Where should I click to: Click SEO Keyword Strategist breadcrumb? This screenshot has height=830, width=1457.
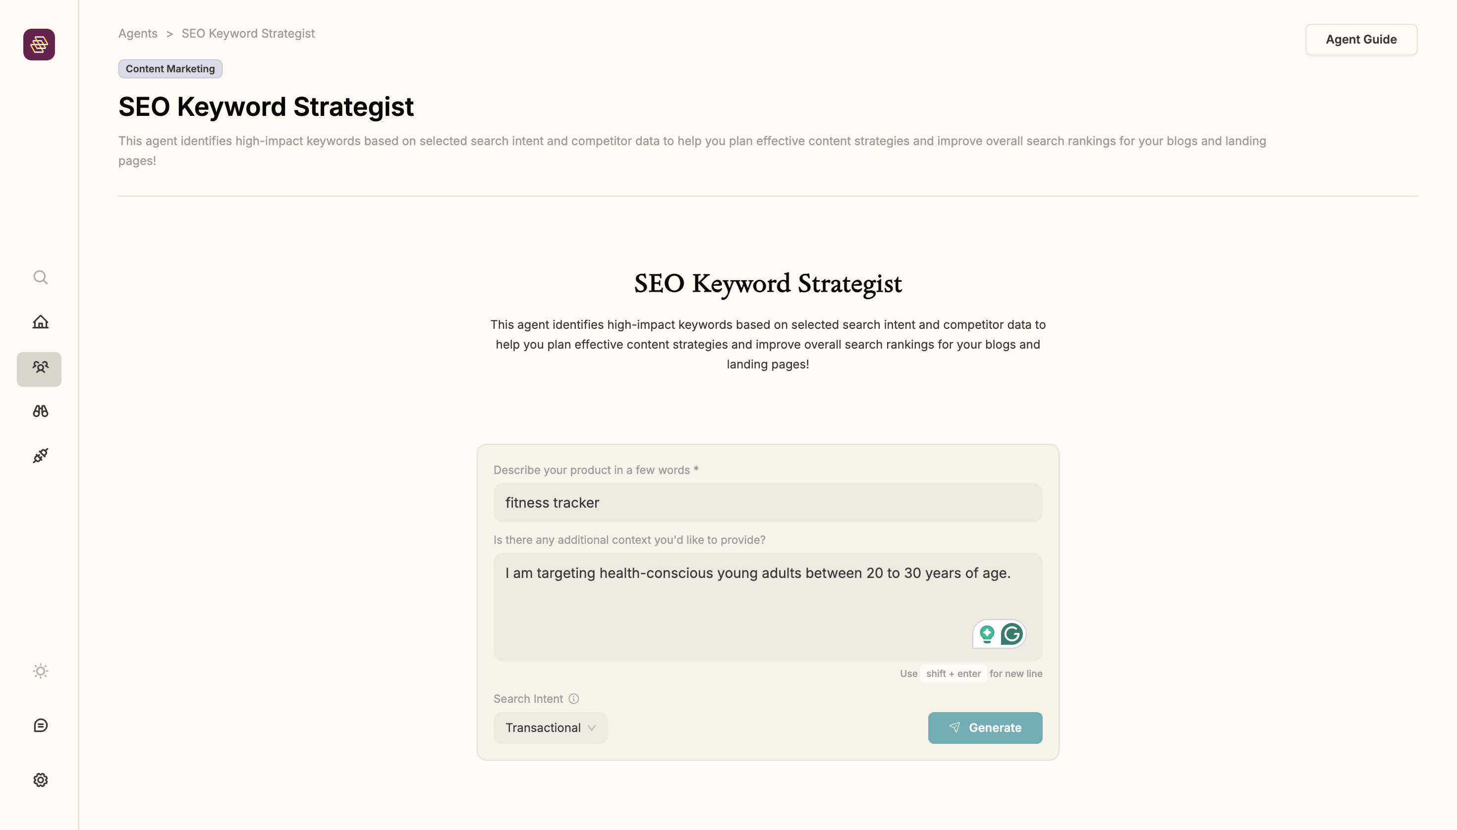[x=248, y=34]
